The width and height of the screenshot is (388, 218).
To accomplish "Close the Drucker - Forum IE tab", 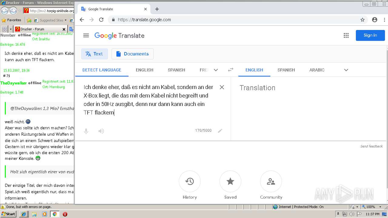I will pyautogui.click(x=64, y=29).
